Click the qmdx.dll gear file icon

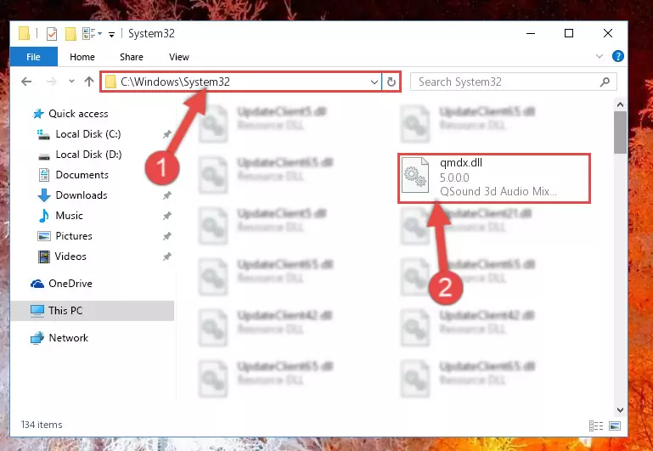pos(415,175)
